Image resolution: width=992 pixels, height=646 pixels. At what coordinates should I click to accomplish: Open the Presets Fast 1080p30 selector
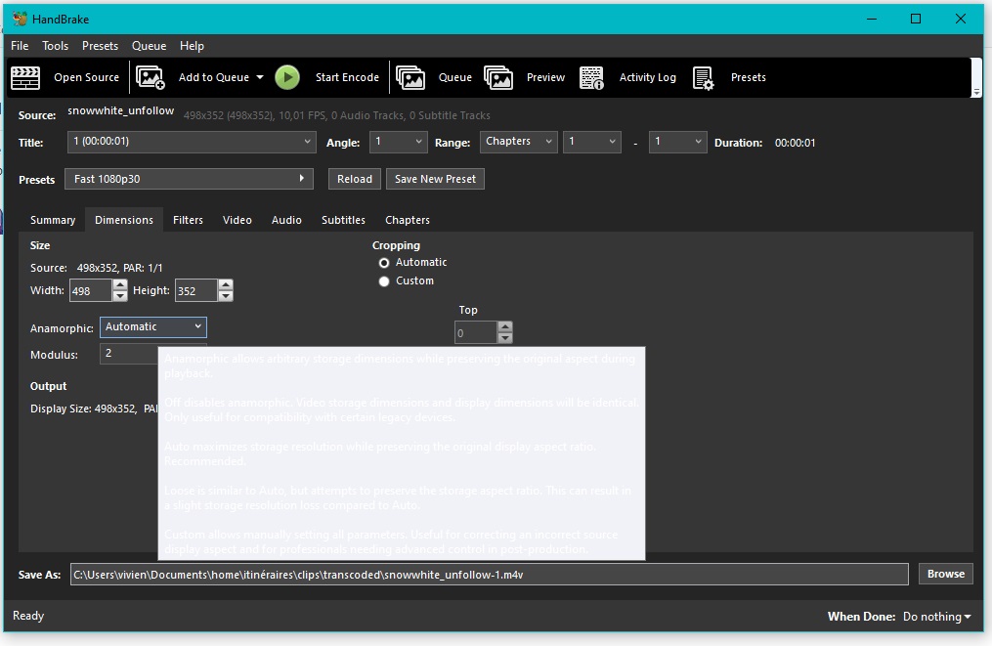189,179
